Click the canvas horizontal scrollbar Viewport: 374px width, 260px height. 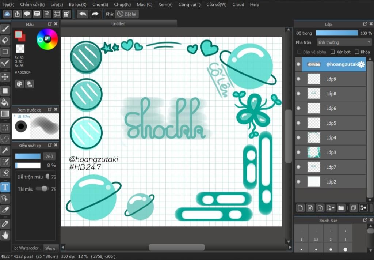point(176,247)
